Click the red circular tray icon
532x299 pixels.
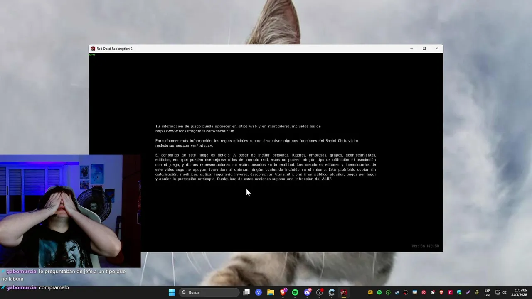(424, 292)
